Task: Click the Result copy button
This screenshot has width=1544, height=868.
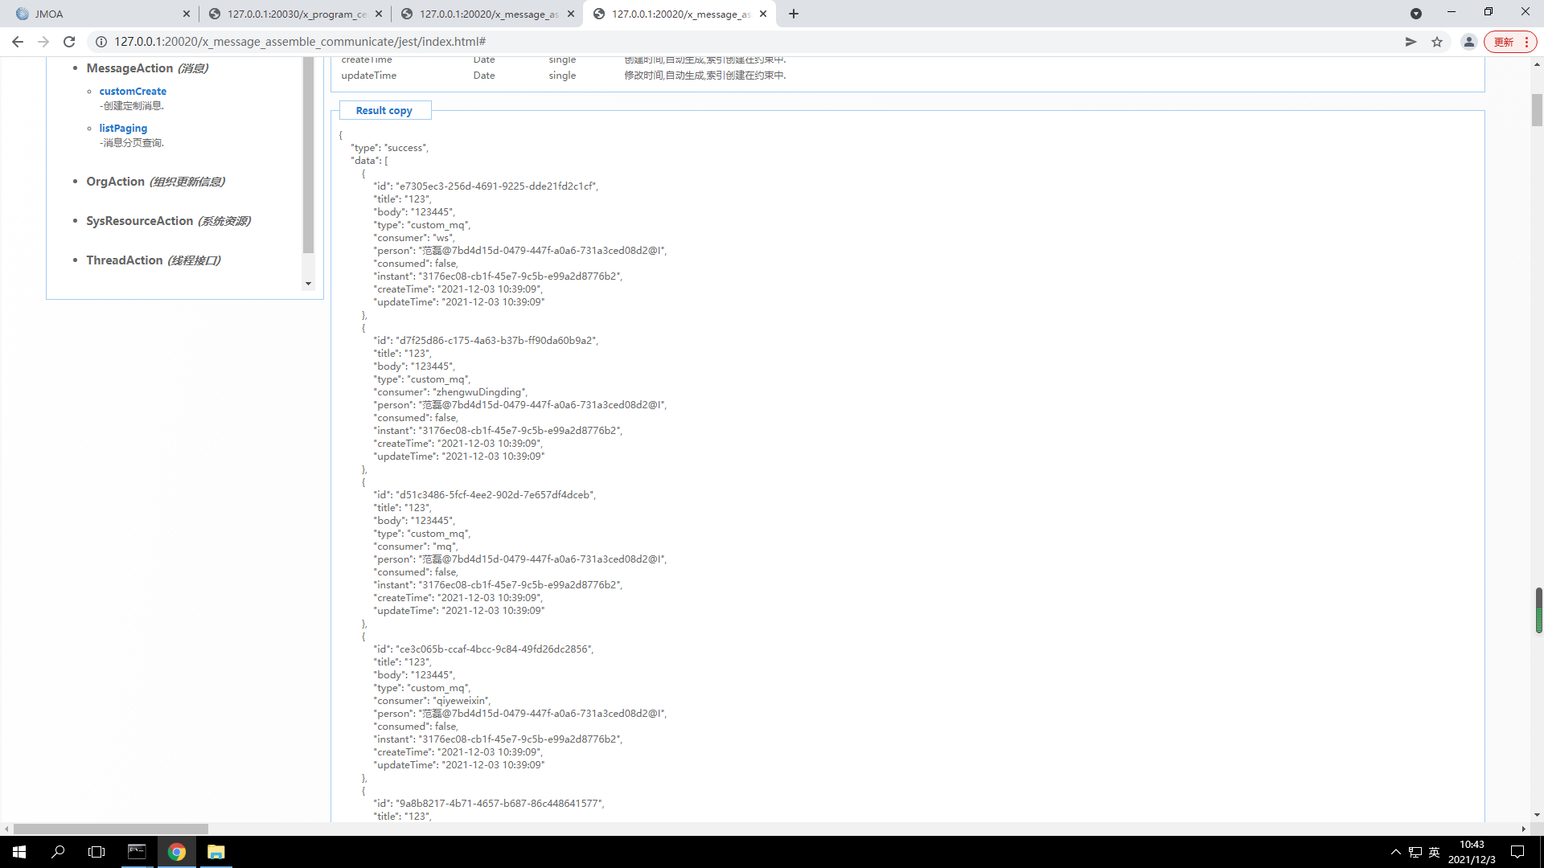Action: (384, 110)
